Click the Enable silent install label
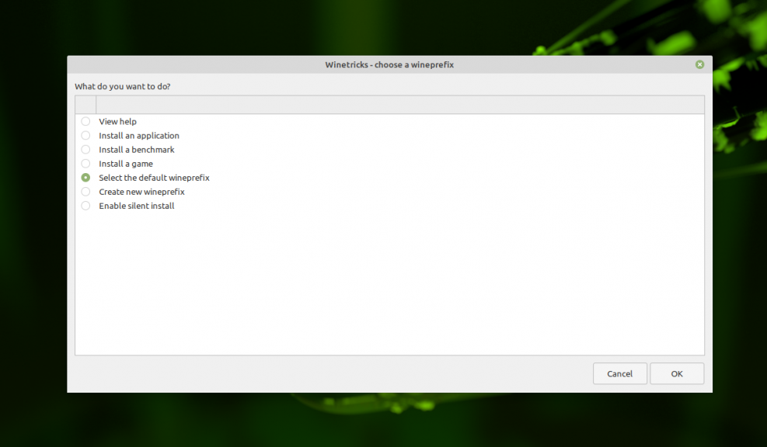 (136, 206)
